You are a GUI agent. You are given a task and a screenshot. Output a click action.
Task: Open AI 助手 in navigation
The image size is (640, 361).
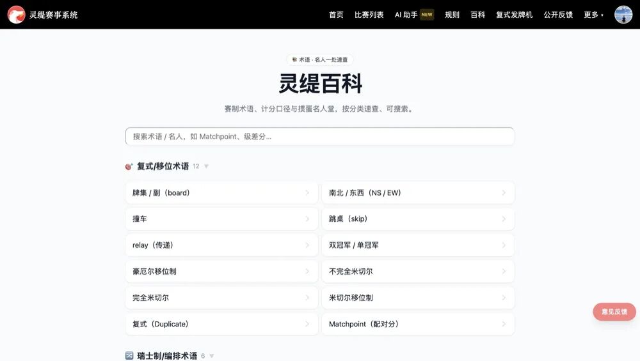[x=406, y=15]
